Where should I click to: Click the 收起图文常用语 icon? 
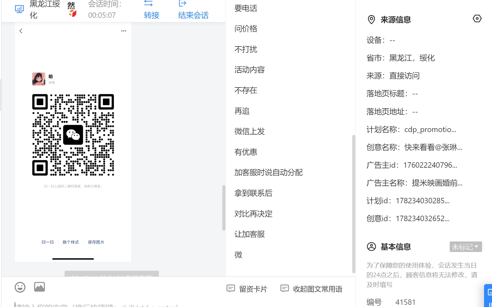284,289
